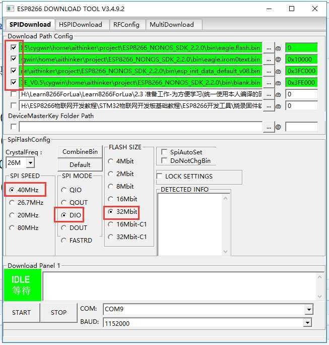The image size is (329, 345).
Task: Browse for the eagle.irom0text.bin file
Action: pos(269,60)
